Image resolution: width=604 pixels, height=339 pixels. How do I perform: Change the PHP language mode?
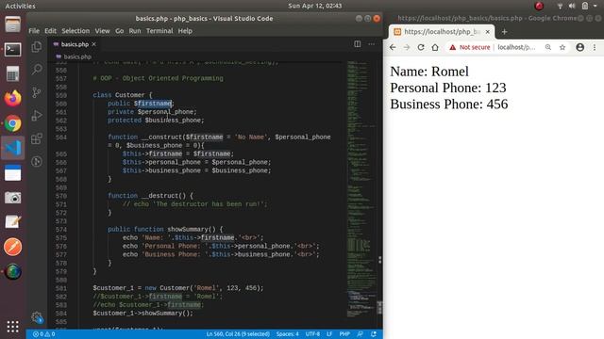point(344,334)
